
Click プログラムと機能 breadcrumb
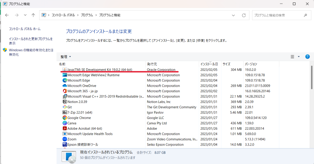pyautogui.click(x=110, y=15)
